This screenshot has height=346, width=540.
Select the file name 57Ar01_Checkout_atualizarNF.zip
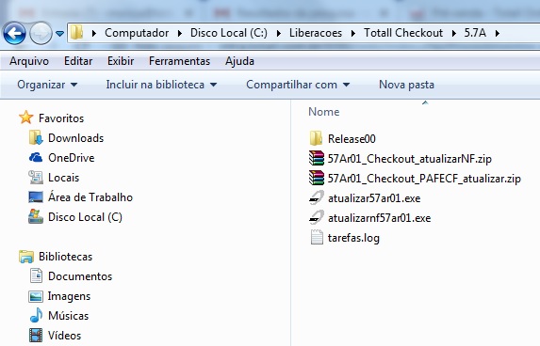click(410, 159)
